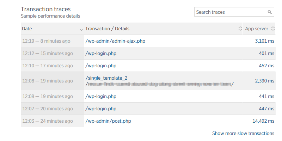Sort by Transaction / Details column arrows
Screen dimensions: 282x141
coord(240,29)
